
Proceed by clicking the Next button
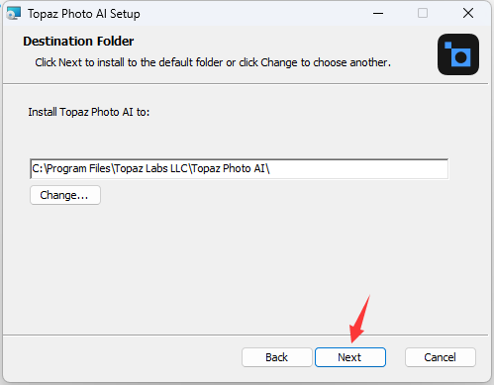[350, 357]
